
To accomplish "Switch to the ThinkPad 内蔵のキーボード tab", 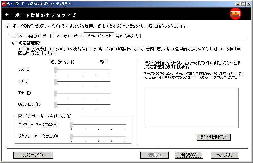I will coord(31,36).
